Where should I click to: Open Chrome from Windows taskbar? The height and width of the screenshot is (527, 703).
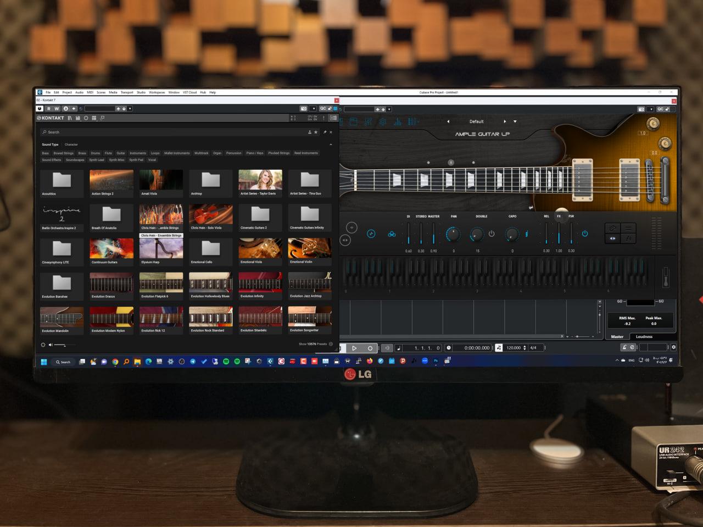[x=115, y=362]
